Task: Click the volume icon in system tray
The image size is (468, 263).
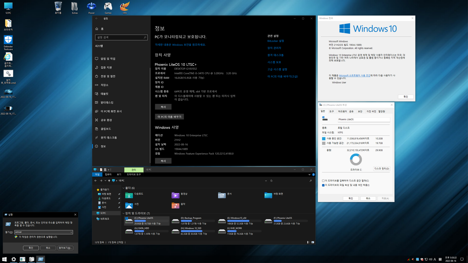Action: point(430,259)
